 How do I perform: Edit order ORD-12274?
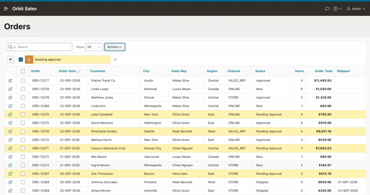click(10, 114)
